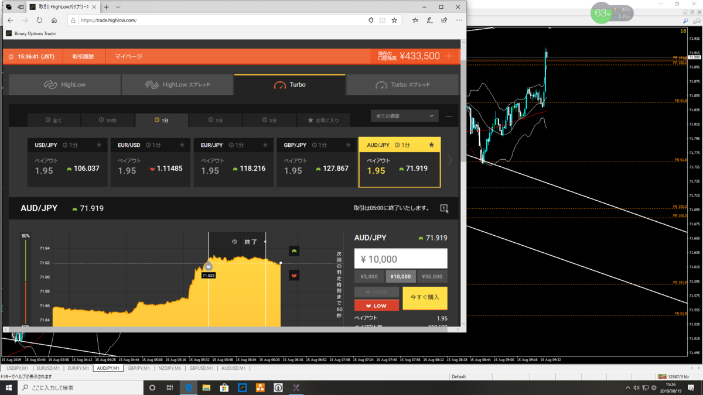Image resolution: width=703 pixels, height=395 pixels.
Task: Favorite the GBP/JPY asset card
Action: (x=349, y=145)
